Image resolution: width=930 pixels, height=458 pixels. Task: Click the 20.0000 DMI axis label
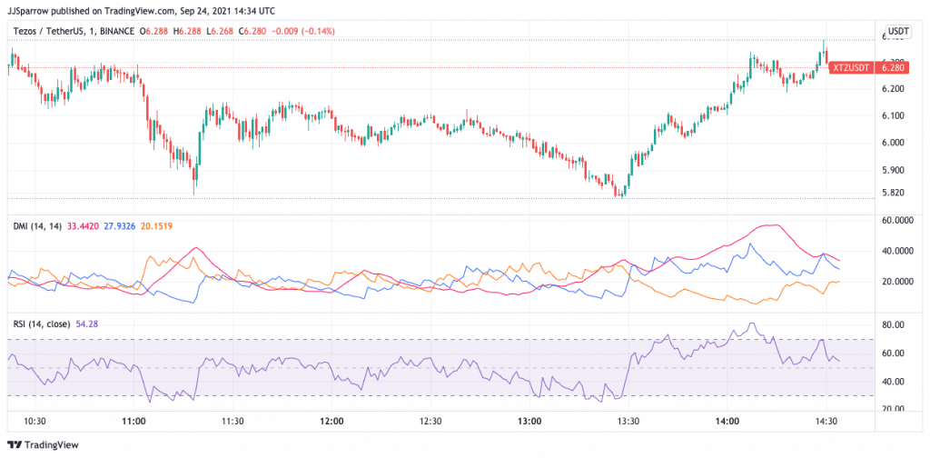897,281
